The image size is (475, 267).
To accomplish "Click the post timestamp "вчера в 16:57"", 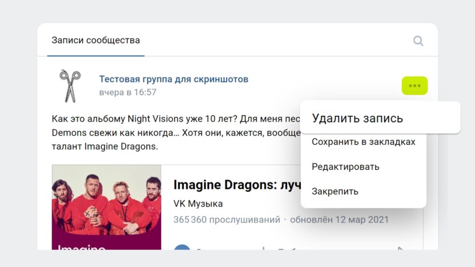I will (127, 92).
